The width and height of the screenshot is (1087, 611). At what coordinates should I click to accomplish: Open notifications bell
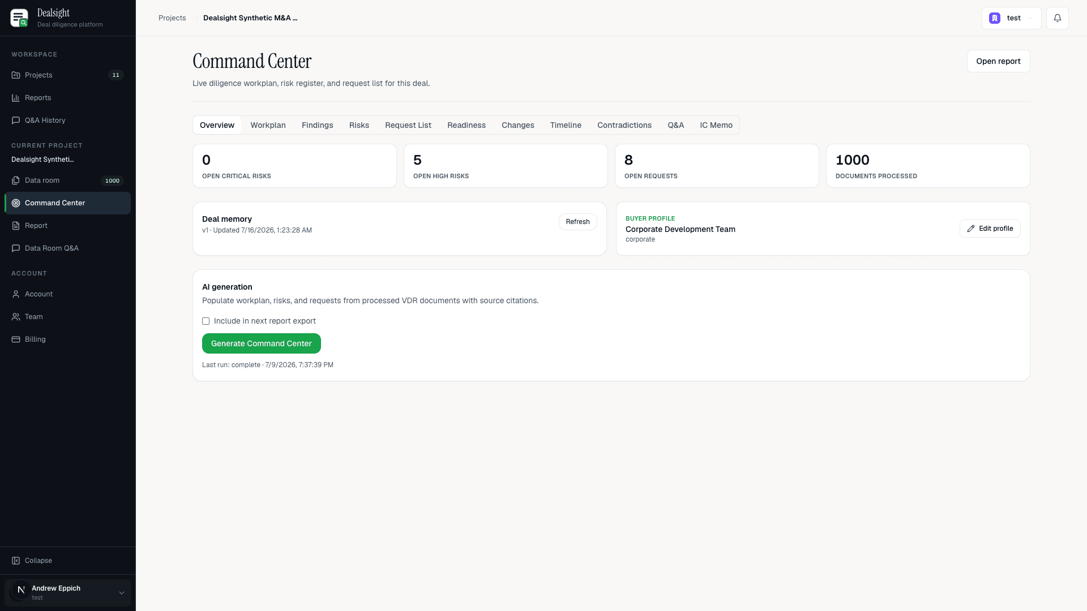tap(1058, 18)
